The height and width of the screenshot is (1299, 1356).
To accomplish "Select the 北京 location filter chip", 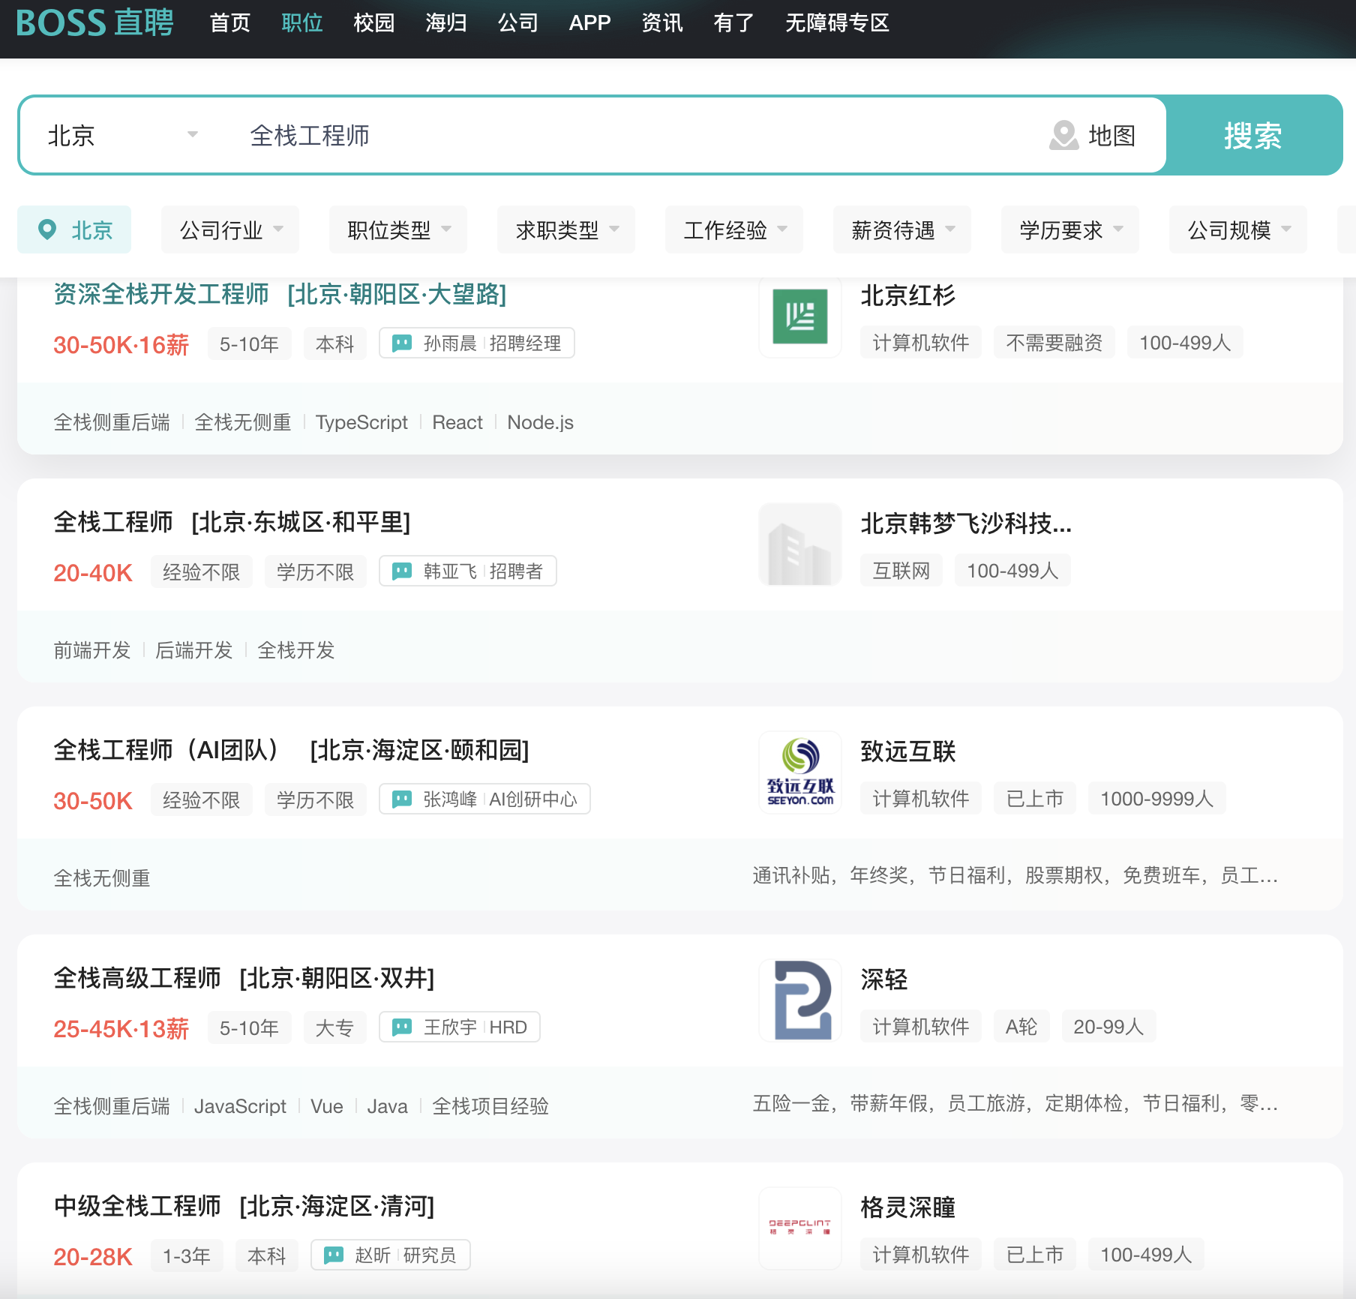I will pyautogui.click(x=74, y=230).
